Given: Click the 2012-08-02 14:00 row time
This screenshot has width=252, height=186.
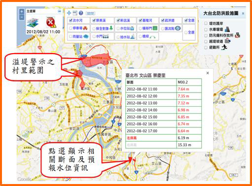Looking at the screenshot, I should [x=142, y=110].
